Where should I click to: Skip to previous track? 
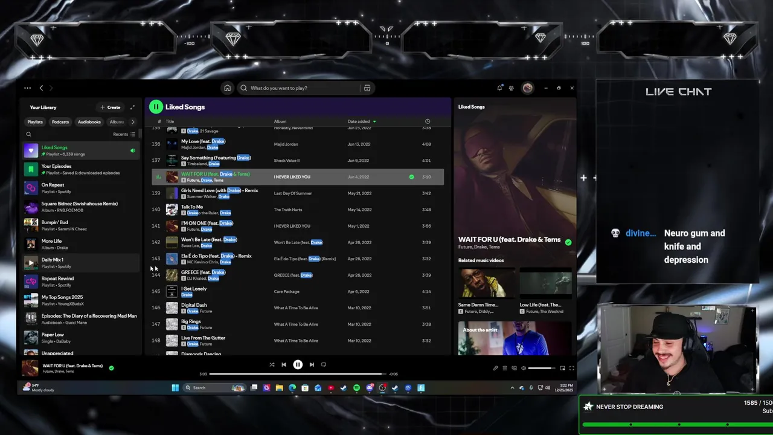284,365
